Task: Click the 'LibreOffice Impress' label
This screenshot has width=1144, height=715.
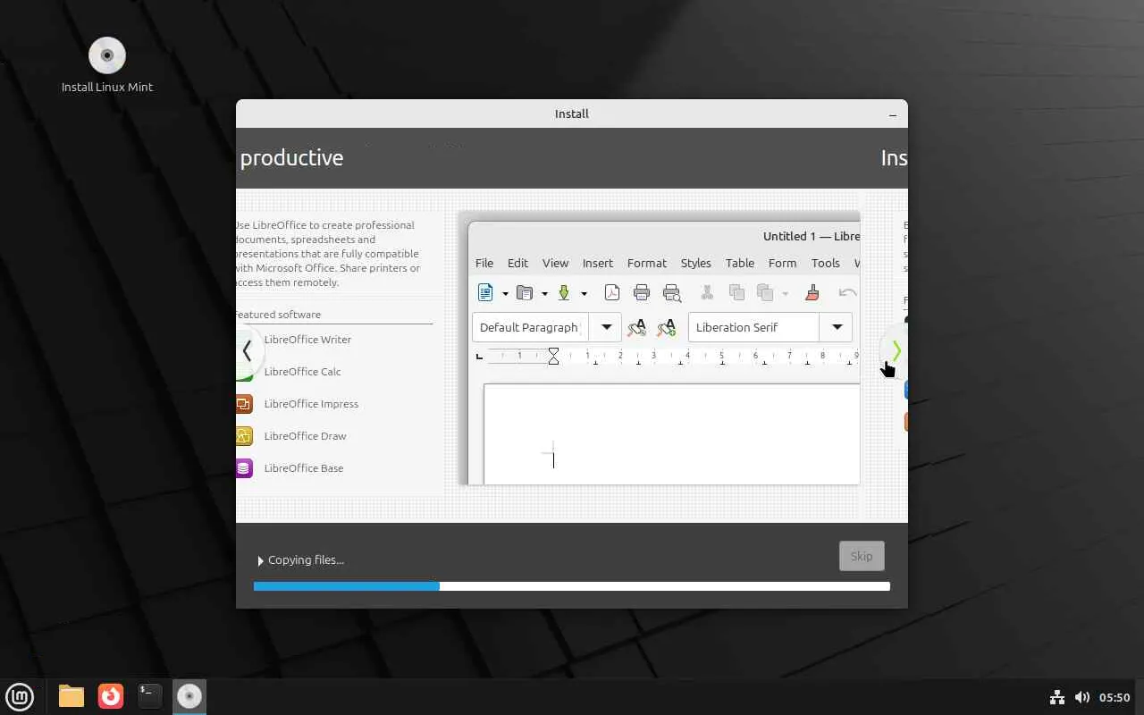Action: tap(311, 404)
